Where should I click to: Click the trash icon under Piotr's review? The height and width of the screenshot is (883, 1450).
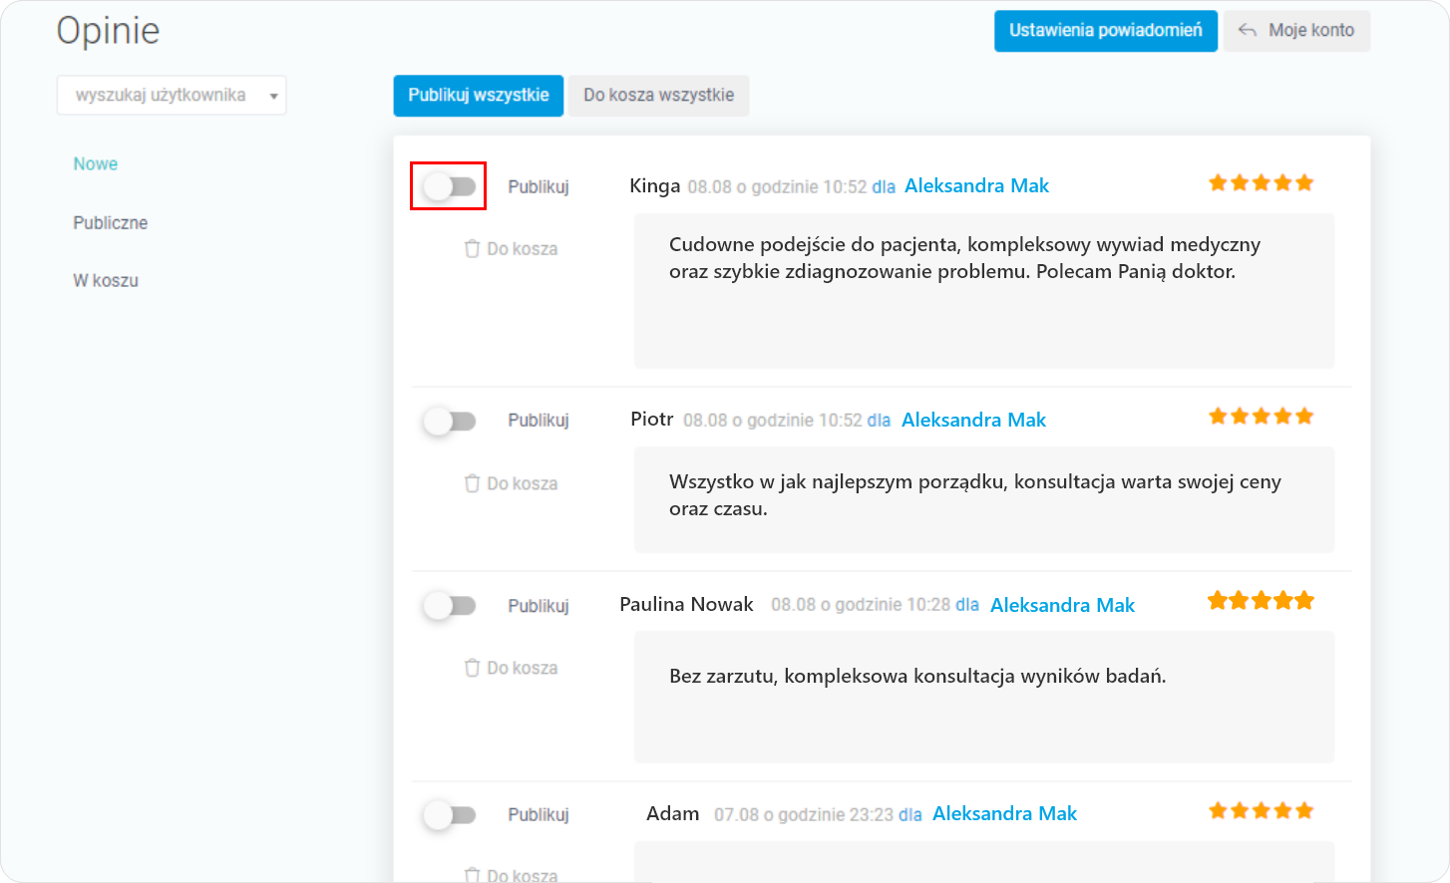(473, 483)
